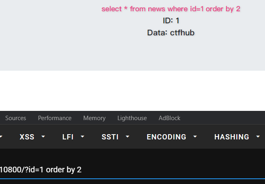The height and width of the screenshot is (184, 265).
Task: Select the Memory tab
Action: coord(94,118)
